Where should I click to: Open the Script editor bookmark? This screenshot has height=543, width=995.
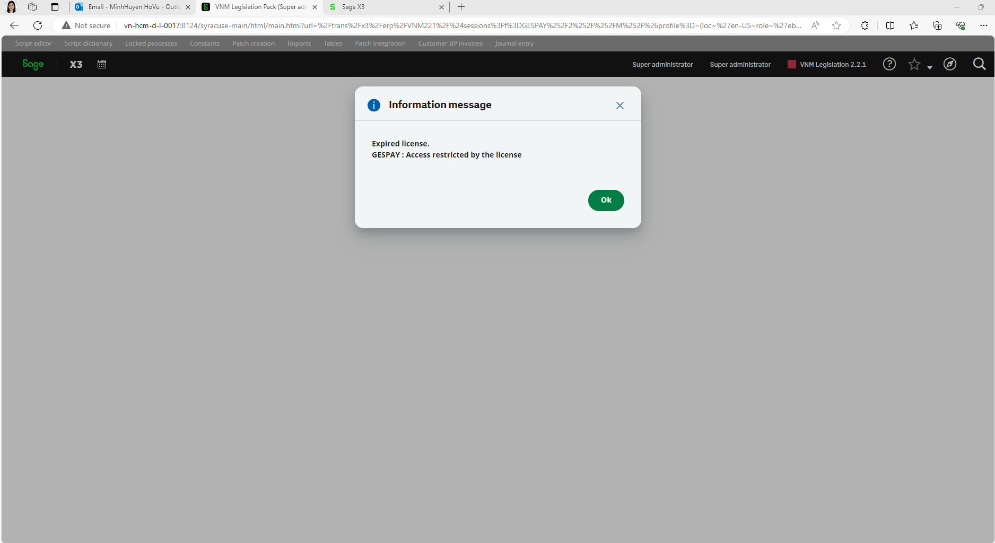point(33,43)
